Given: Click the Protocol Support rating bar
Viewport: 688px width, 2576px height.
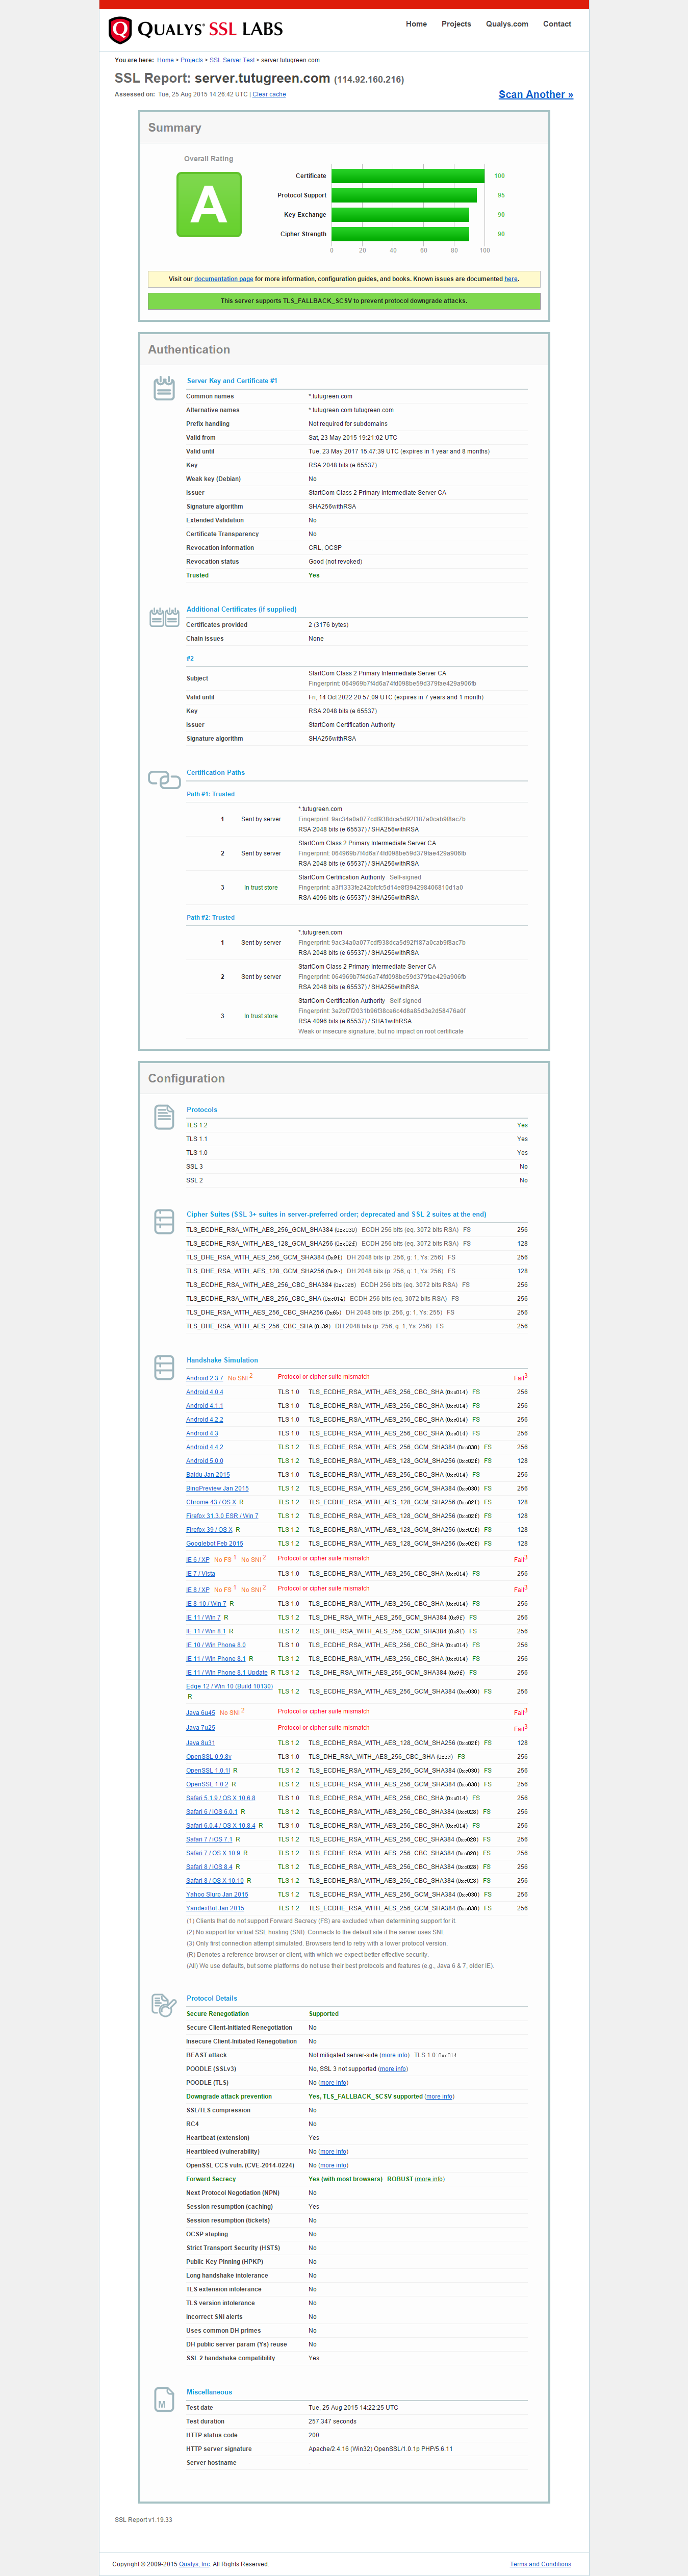Looking at the screenshot, I should (x=404, y=195).
